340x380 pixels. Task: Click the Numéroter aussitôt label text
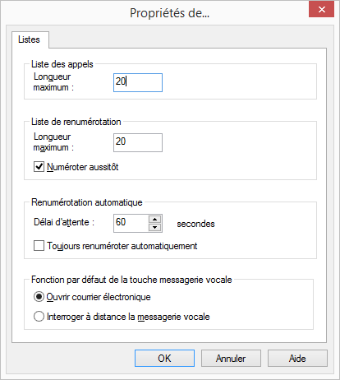point(83,167)
